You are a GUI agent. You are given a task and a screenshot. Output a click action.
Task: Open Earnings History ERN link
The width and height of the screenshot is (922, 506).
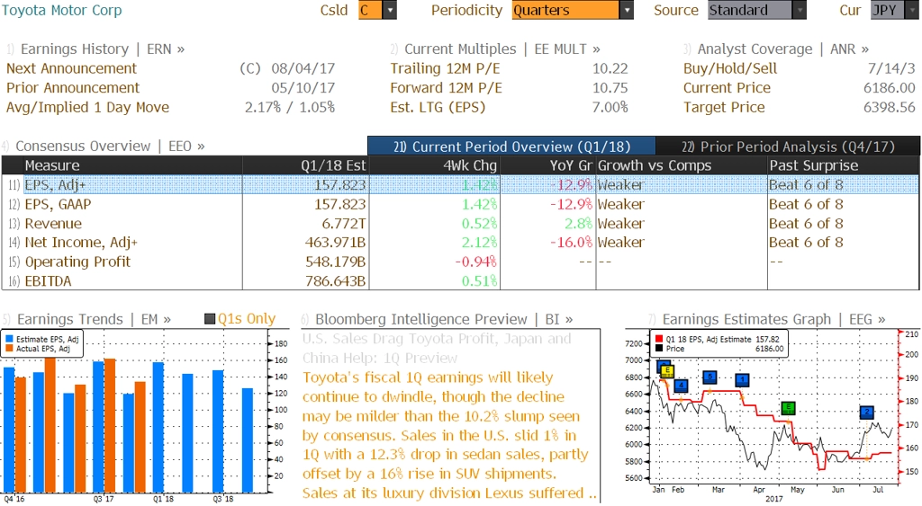[103, 49]
